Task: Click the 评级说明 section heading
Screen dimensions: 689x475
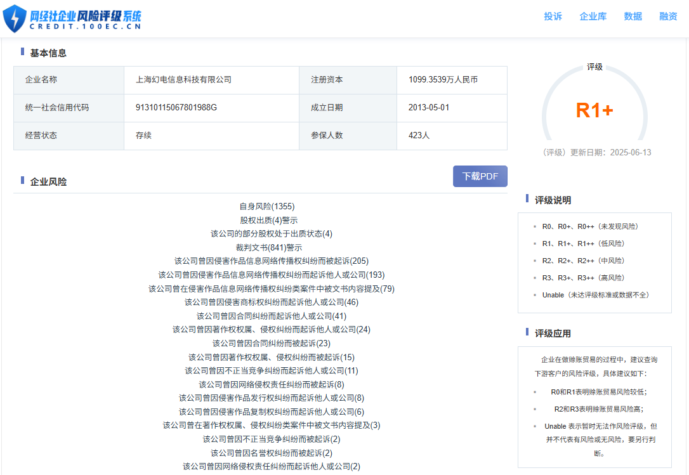Action: 553,200
